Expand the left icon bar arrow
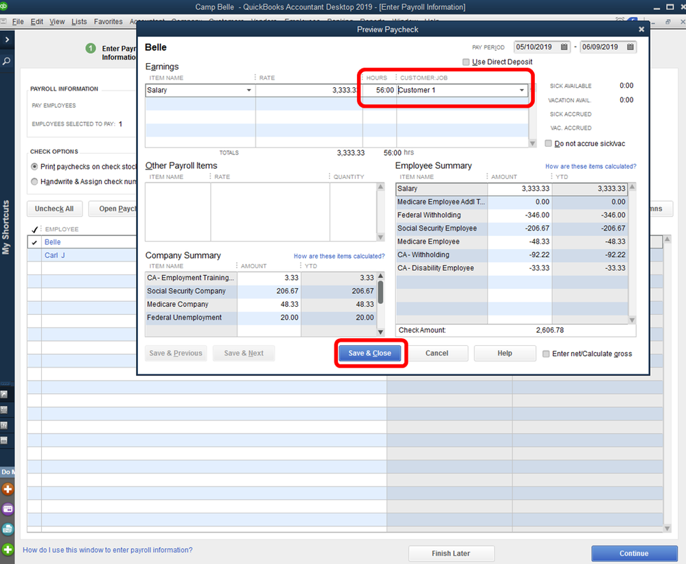The height and width of the screenshot is (564, 686). point(7,40)
